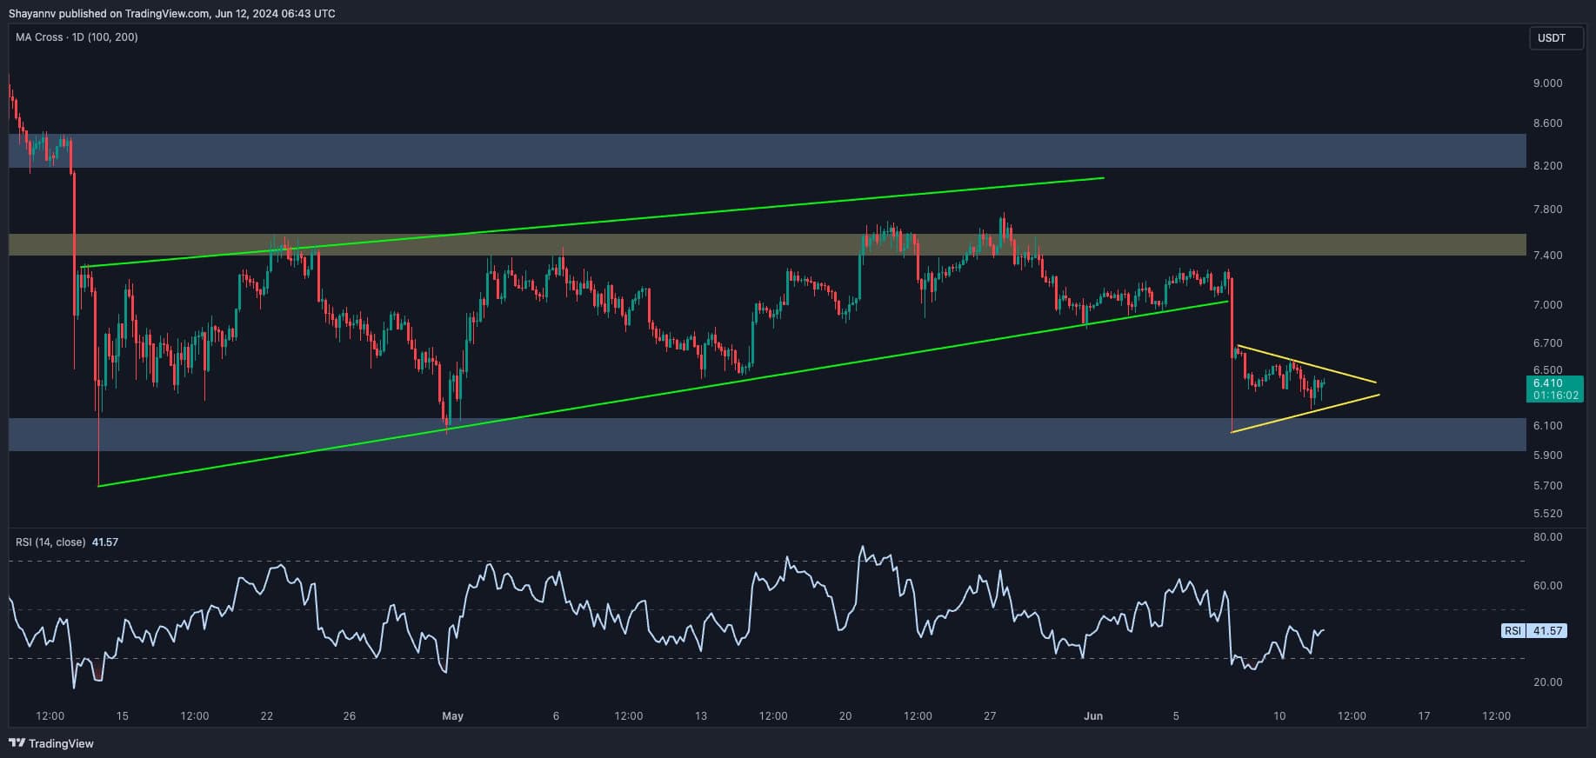Select the top blue supply zone rectangle
Screen dimensions: 1596x758
click(767, 150)
